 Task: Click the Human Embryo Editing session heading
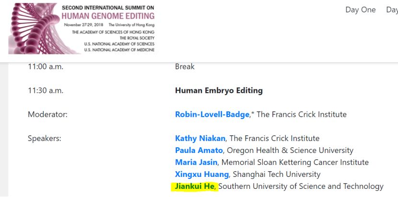[219, 91]
